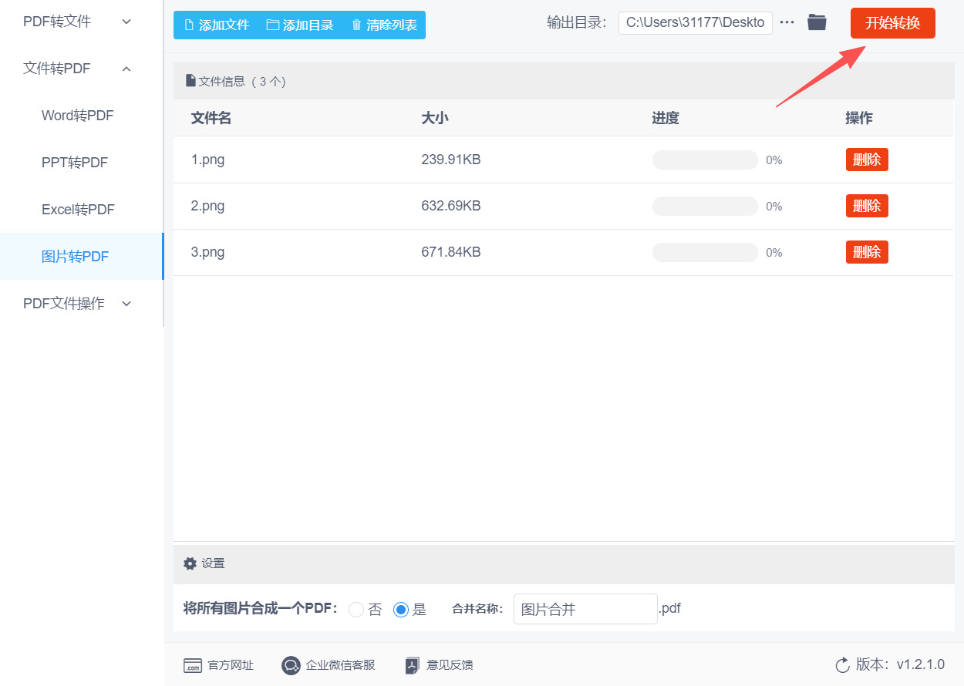Click size value 239.91KB
This screenshot has height=686, width=964.
coord(451,160)
